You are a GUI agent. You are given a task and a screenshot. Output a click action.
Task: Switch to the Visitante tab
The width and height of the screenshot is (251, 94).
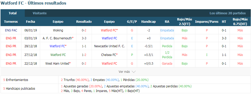[x=40, y=13]
